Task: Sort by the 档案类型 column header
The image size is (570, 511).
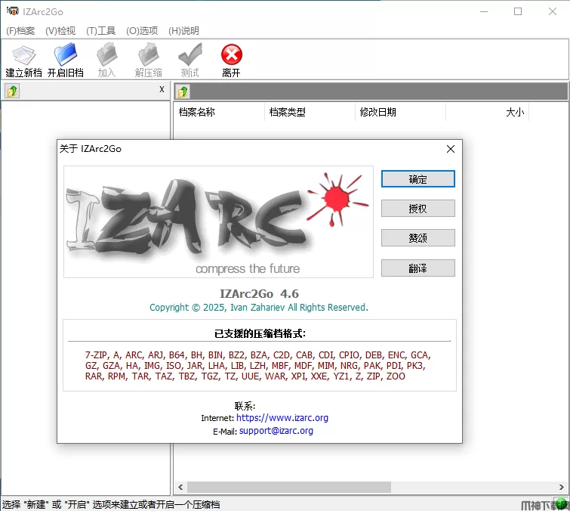Action: (x=310, y=112)
